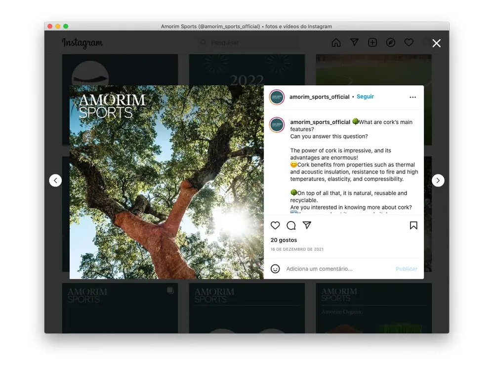Screen dimensions: 494x370
Task: Click the Seguir follow link
Action: [x=365, y=97]
